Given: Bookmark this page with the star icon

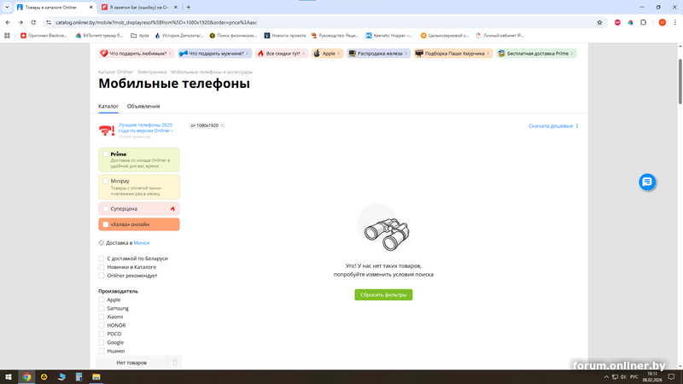Looking at the screenshot, I should [599, 22].
